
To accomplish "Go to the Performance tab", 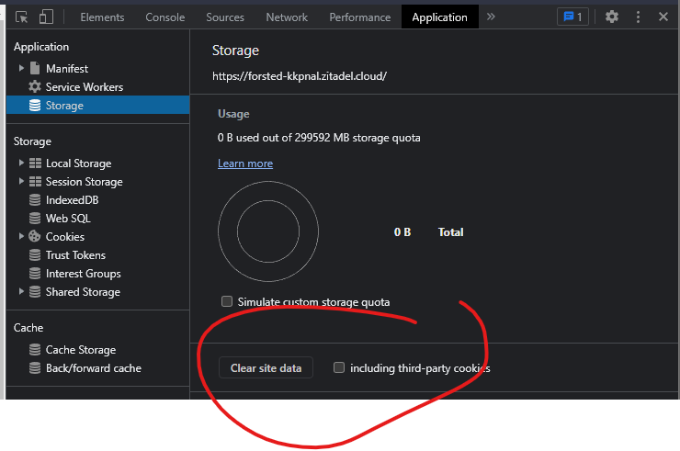I will [360, 17].
